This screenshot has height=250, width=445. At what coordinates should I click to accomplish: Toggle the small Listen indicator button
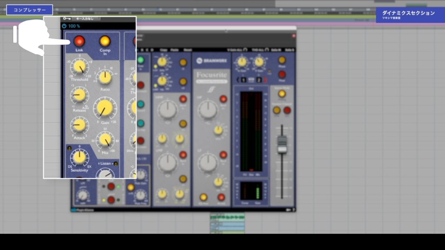(116, 164)
